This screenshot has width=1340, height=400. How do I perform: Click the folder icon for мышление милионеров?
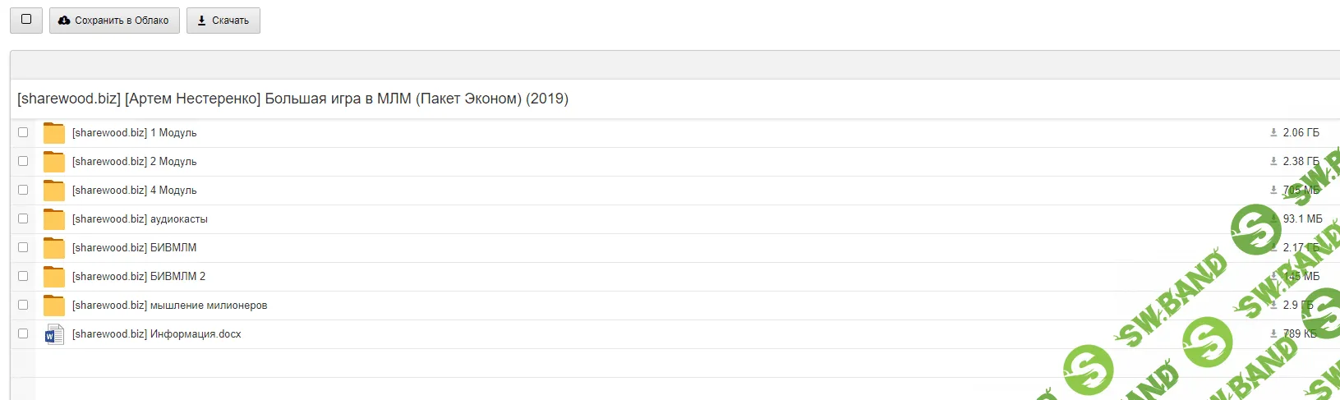pyautogui.click(x=54, y=306)
